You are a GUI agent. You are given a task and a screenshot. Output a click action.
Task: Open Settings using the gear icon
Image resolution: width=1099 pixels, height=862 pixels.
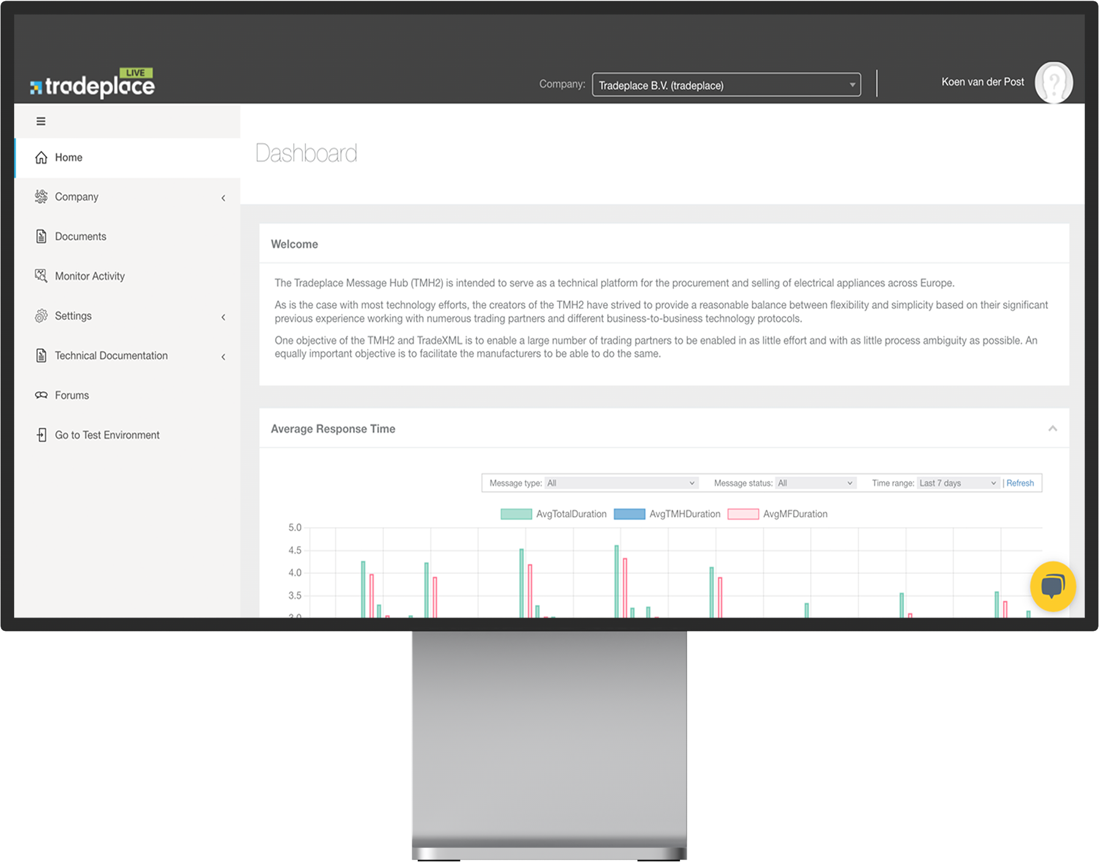tap(40, 315)
